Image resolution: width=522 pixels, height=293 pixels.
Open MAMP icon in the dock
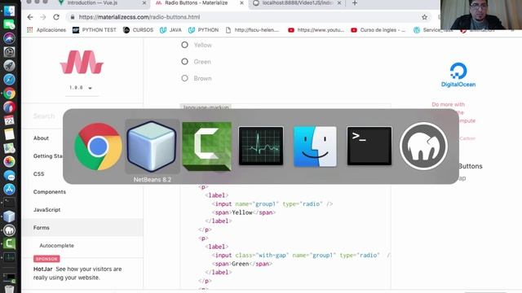[x=9, y=230]
